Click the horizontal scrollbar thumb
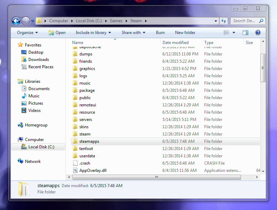277x210 pixels. (156, 177)
